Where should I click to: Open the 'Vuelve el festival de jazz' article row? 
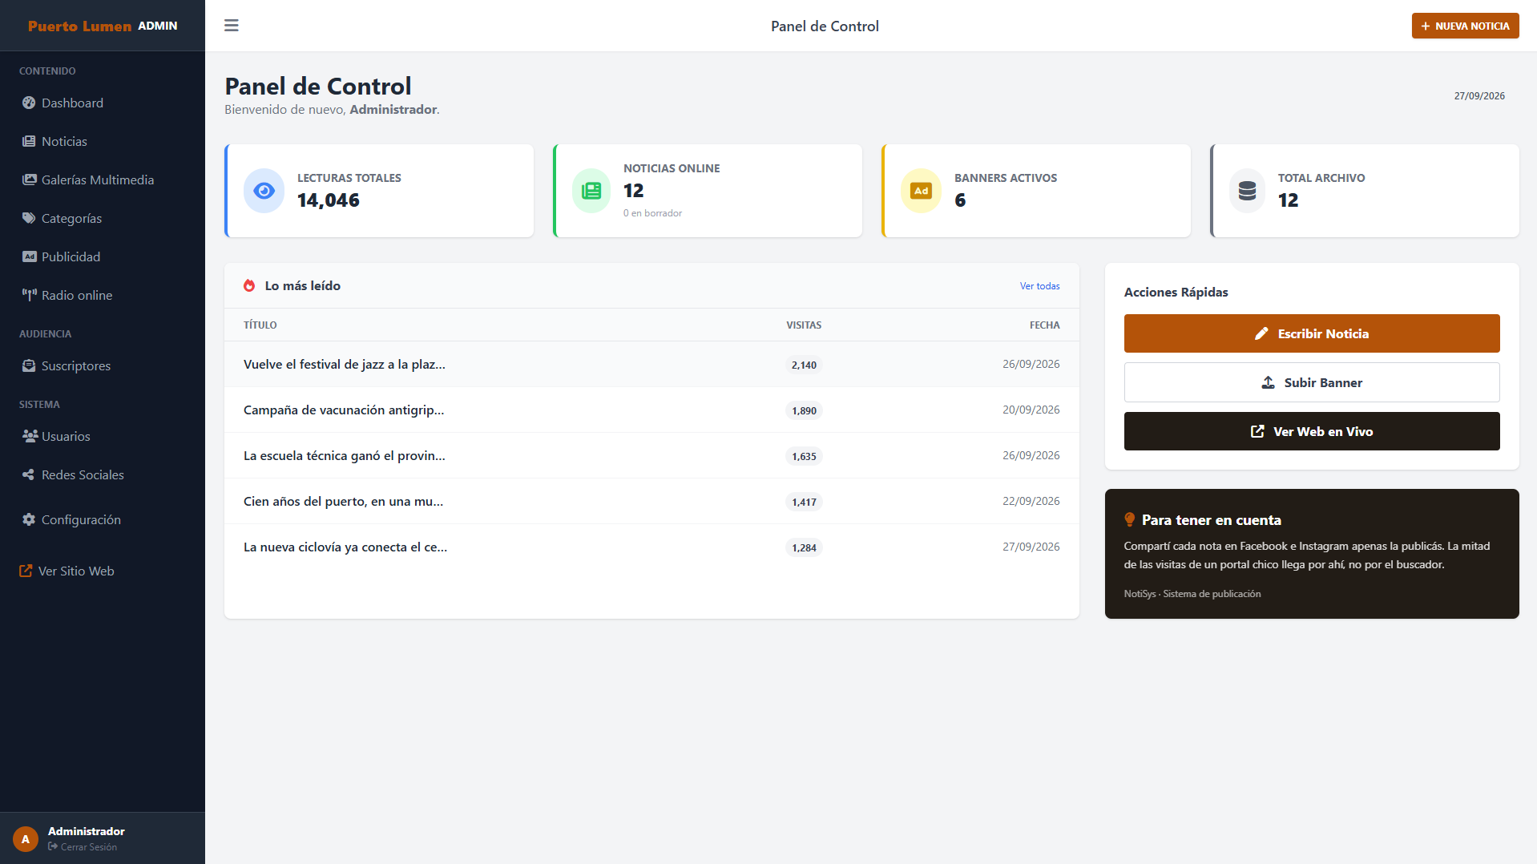pyautogui.click(x=652, y=364)
